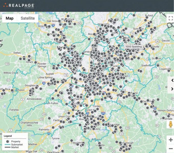Screen dimensions: 174x153
Task: Toggle fullscreen map view
Action: click(171, 18)
